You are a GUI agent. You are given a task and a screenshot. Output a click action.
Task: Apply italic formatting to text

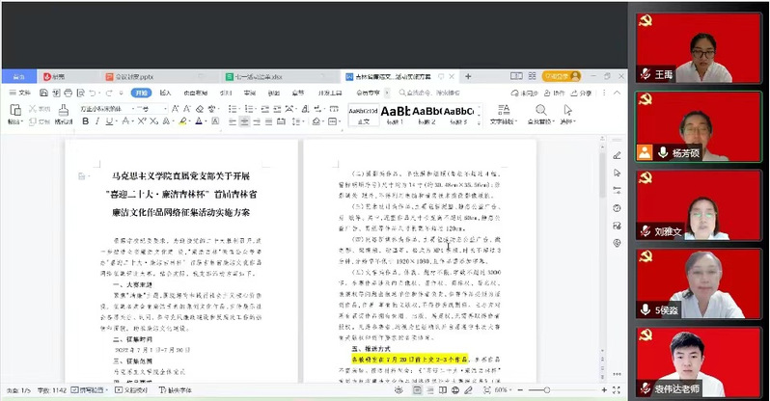click(97, 122)
